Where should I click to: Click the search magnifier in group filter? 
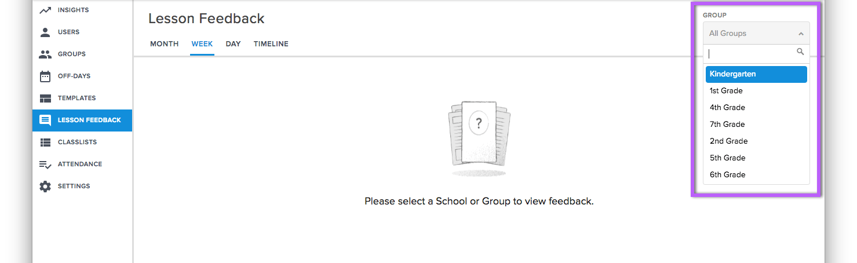[x=800, y=52]
